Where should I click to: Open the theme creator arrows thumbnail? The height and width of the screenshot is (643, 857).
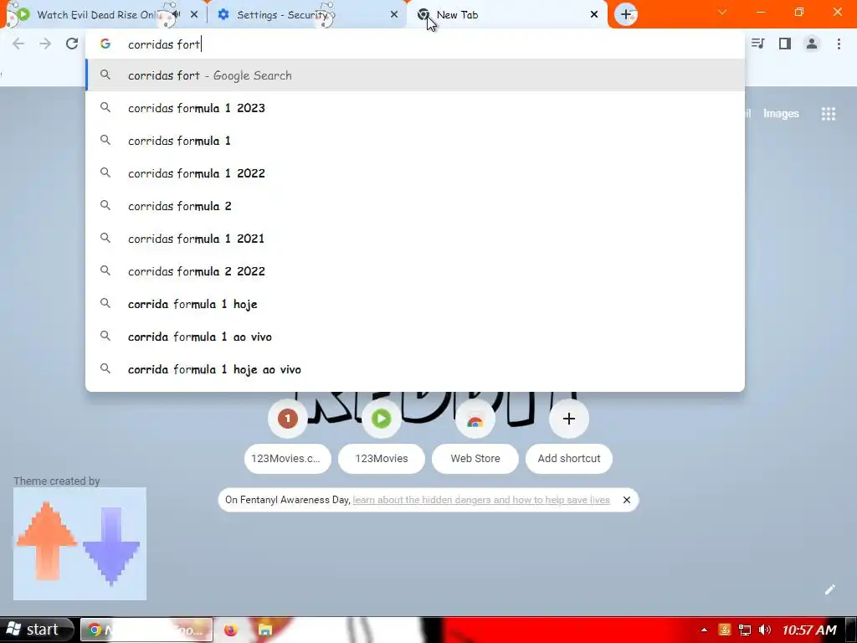tap(80, 544)
